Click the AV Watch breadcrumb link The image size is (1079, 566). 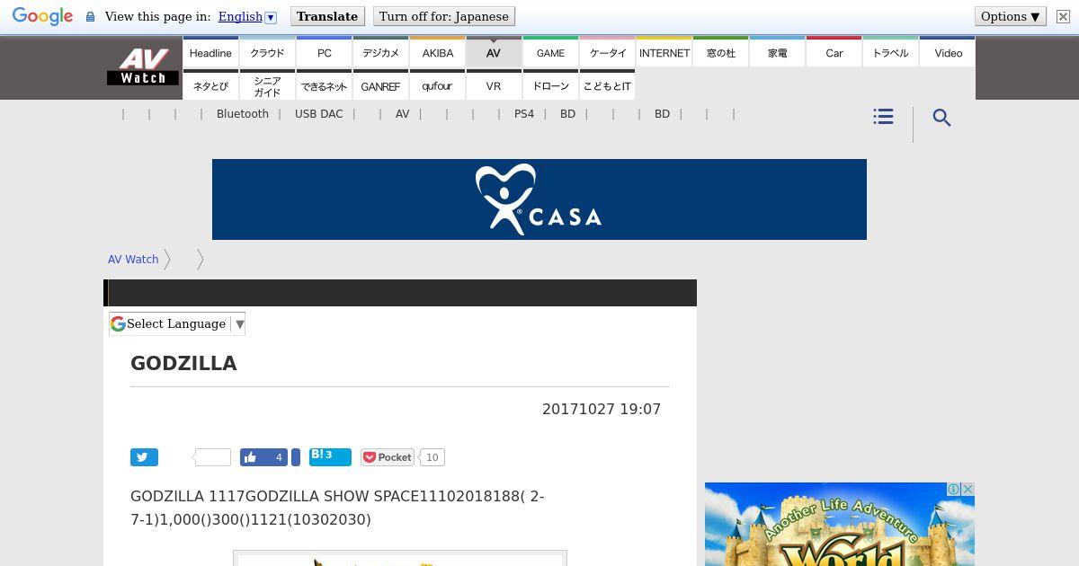click(133, 259)
